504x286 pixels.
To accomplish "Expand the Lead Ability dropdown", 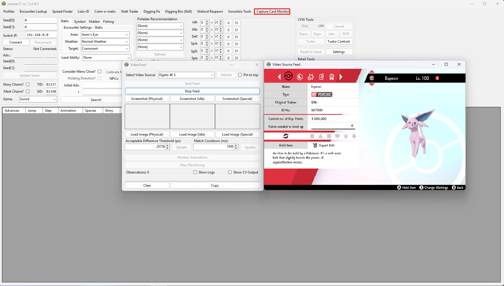I will 107,58.
